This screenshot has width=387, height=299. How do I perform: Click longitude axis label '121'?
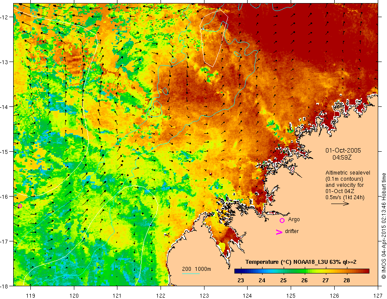click(117, 295)
